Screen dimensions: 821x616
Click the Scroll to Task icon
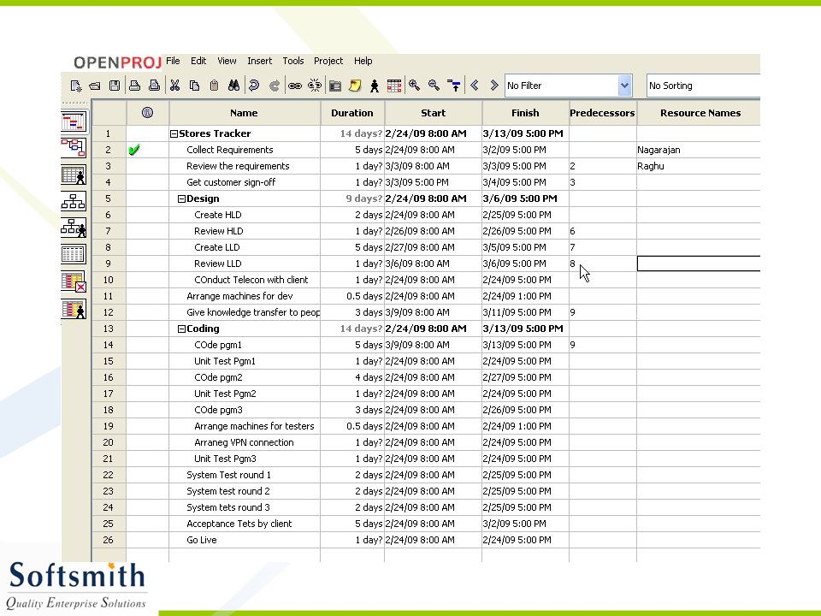point(454,86)
